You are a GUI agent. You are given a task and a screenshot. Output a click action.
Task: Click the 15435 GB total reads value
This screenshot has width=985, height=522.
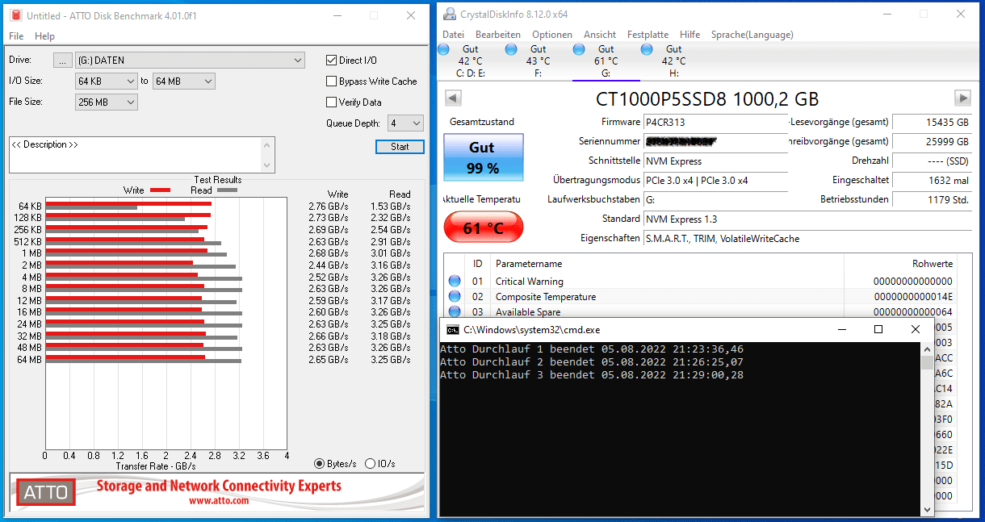point(933,122)
